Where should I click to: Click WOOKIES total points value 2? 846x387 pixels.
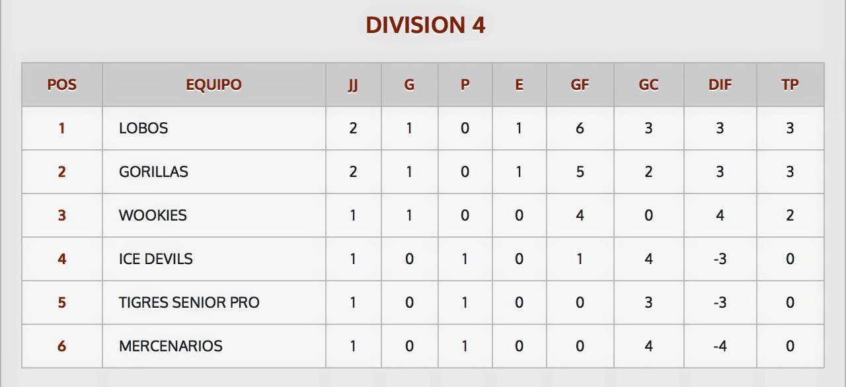pyautogui.click(x=790, y=215)
